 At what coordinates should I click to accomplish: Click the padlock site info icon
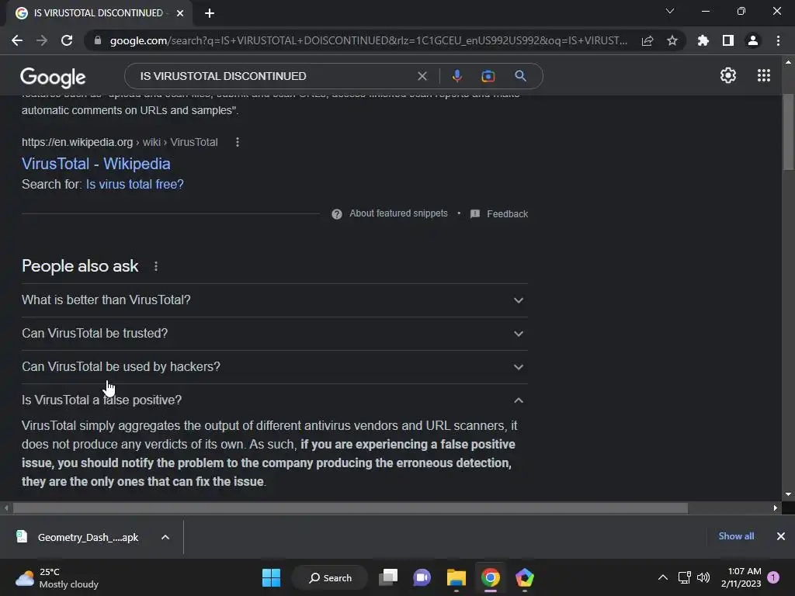pos(98,40)
